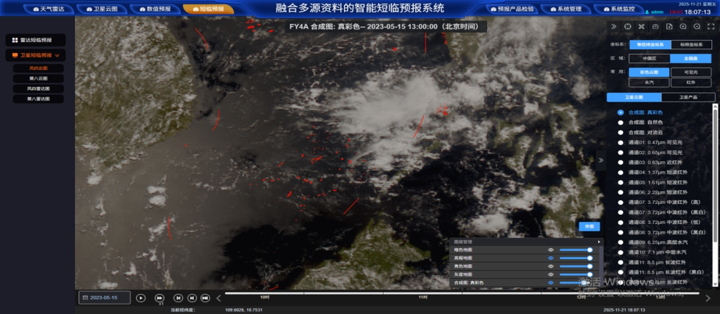Screen dimensions: 720x314
Task: Select 通道09: 6.25μm 高层水汽 radio option
Action: (x=621, y=242)
